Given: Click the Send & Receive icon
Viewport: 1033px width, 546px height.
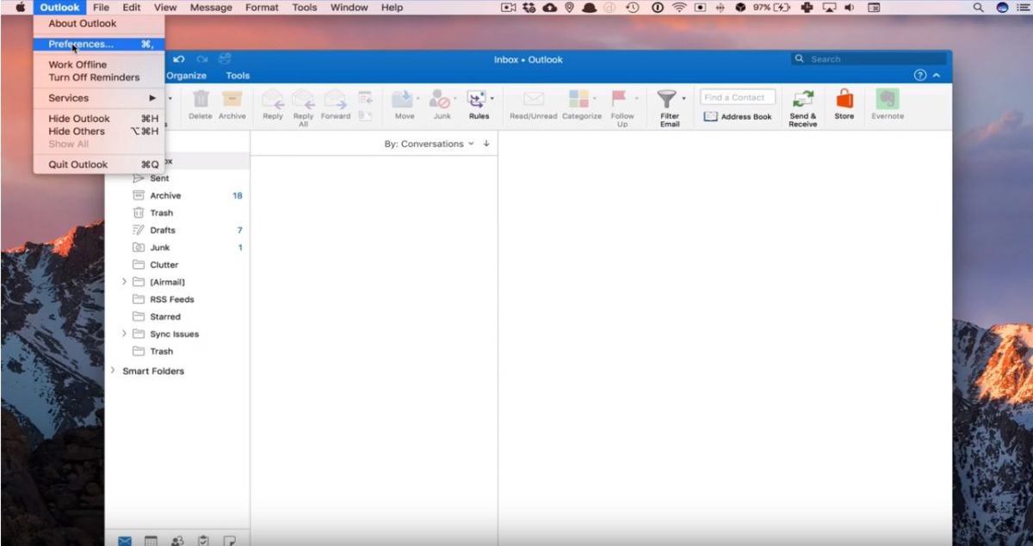Looking at the screenshot, I should [802, 100].
